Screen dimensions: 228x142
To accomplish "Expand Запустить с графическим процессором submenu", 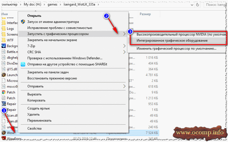I will [124, 34].
